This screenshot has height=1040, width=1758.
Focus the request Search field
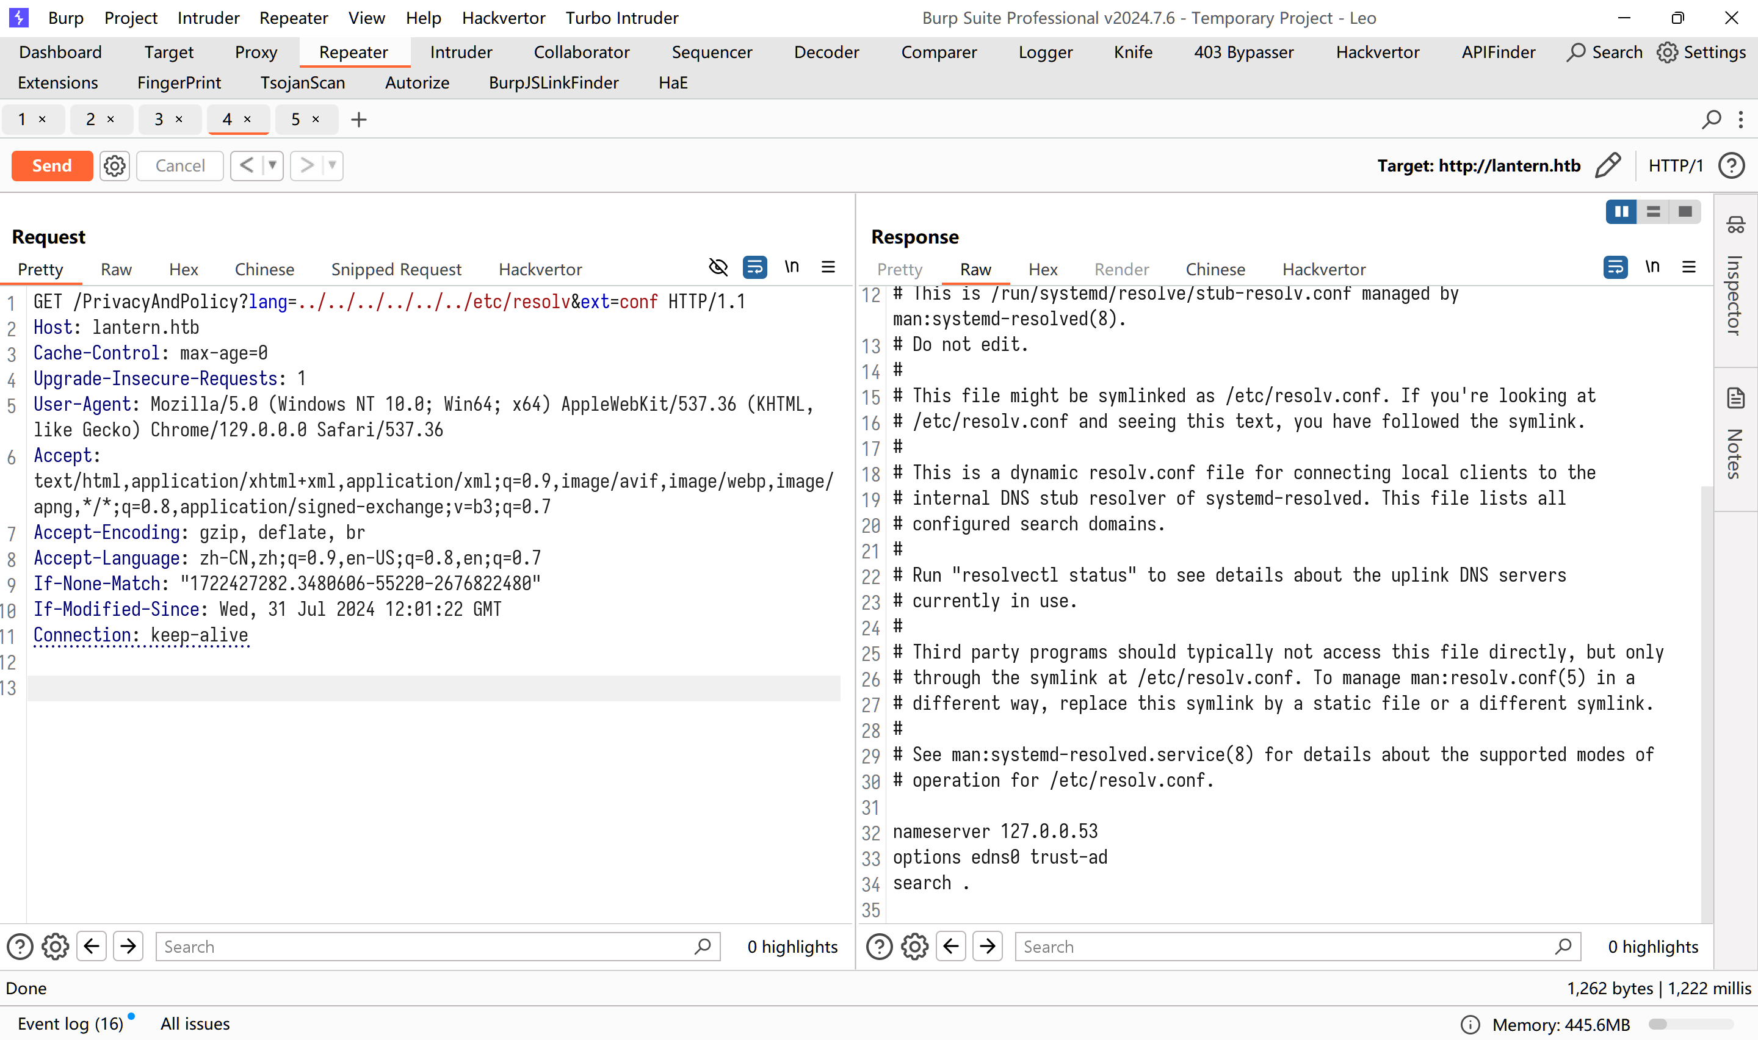[437, 947]
